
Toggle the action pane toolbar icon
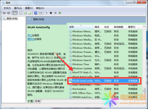coord(40,13)
